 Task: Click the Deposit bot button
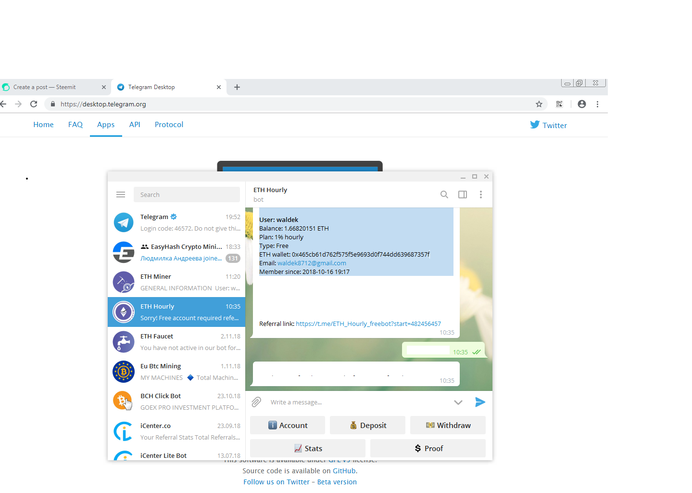[x=367, y=425]
